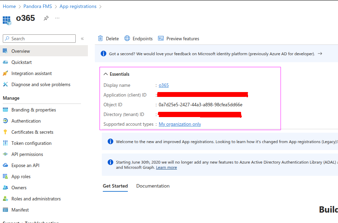
Task: Click the o365 page title
Action: tap(25, 18)
